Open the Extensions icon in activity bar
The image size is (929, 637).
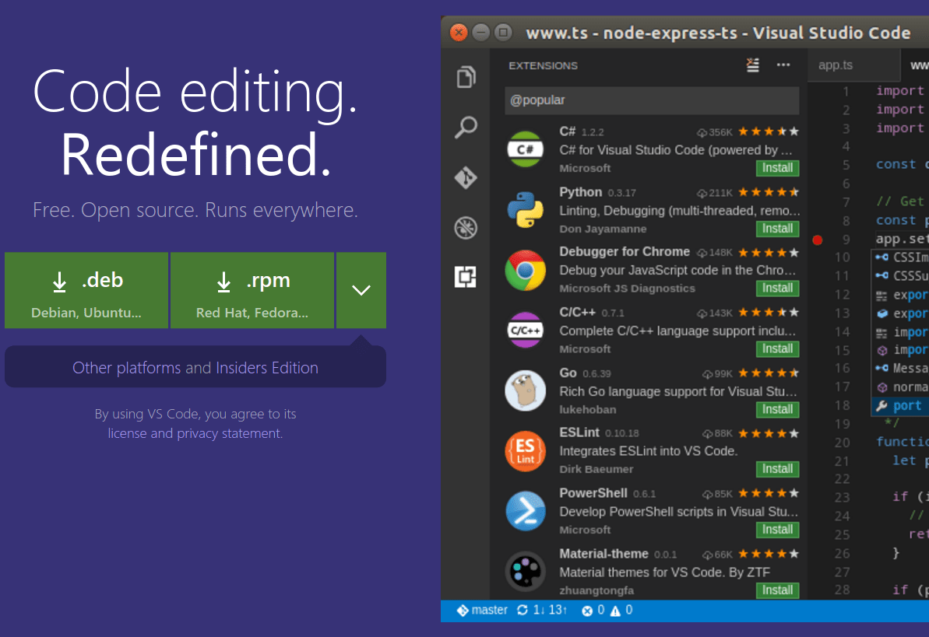[x=466, y=276]
